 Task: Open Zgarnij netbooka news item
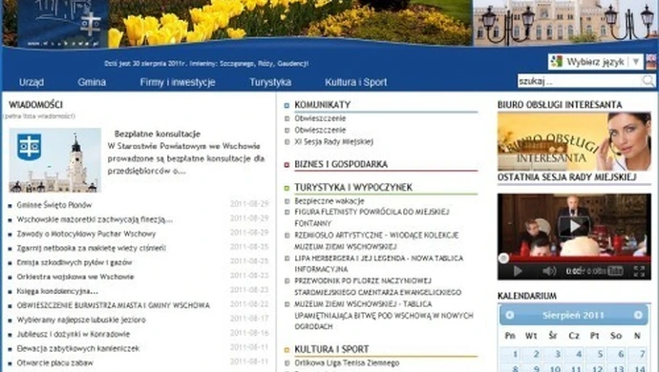[91, 248]
